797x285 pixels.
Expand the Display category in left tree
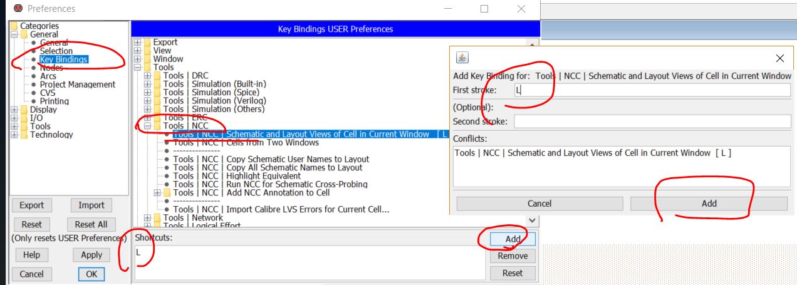[15, 110]
